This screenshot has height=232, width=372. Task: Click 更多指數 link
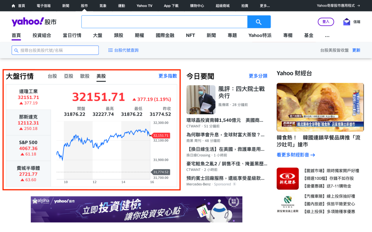coord(168,76)
